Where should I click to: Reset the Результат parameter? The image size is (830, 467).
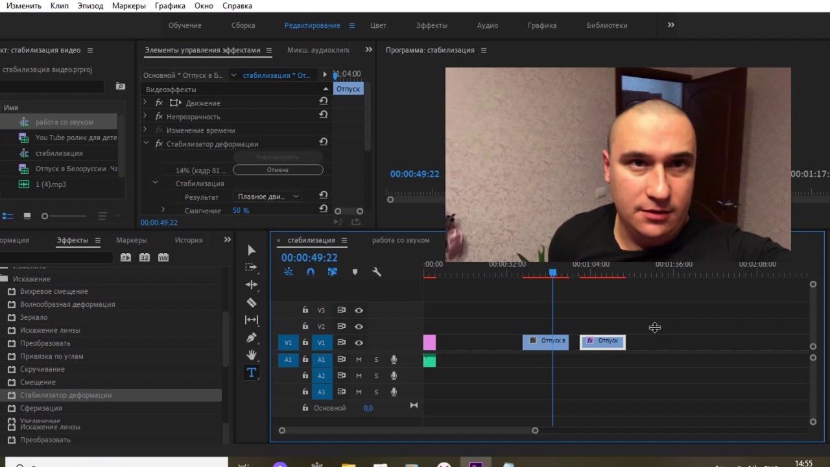[x=324, y=195]
